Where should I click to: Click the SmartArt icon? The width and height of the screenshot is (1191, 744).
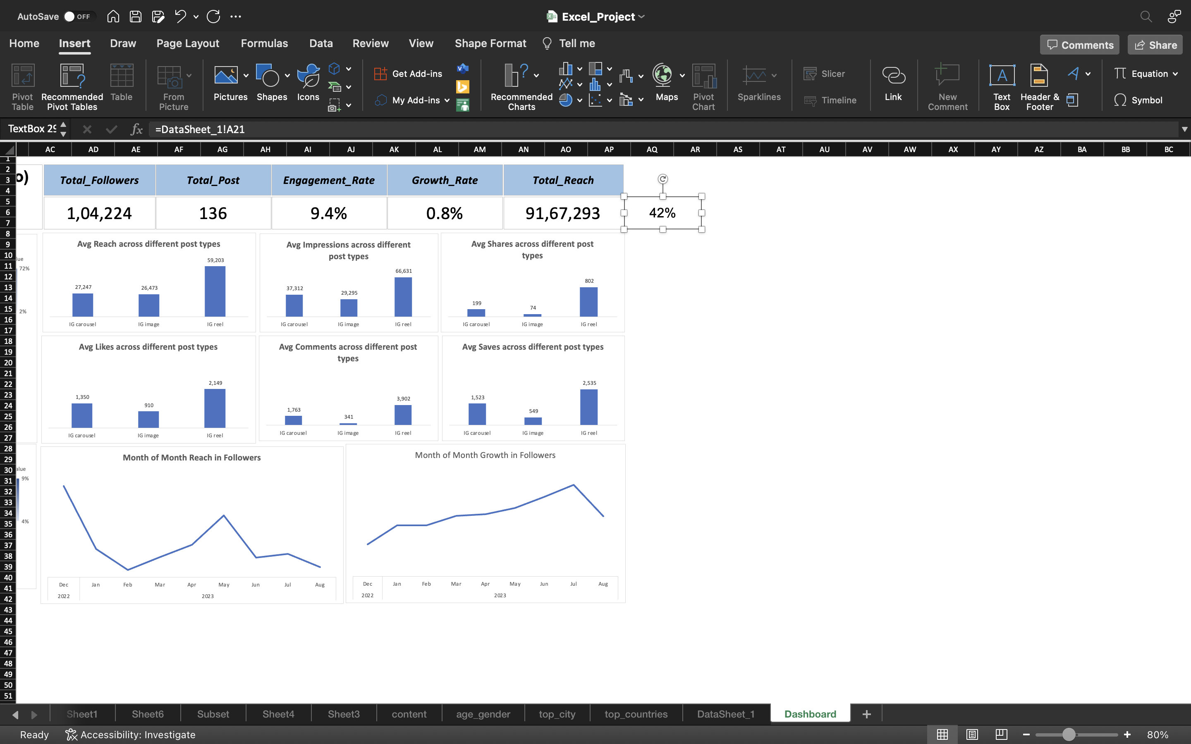point(335,87)
